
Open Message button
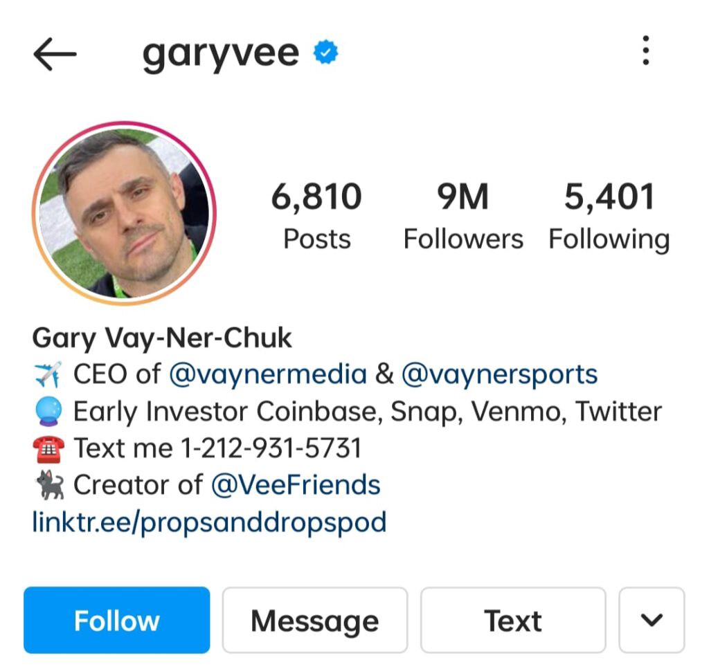pos(315,620)
